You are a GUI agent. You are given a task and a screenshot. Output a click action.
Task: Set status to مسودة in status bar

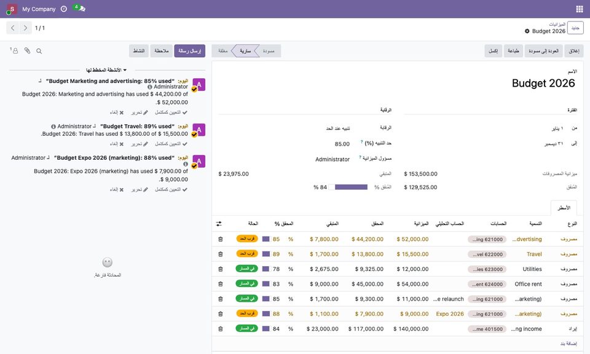pos(269,51)
